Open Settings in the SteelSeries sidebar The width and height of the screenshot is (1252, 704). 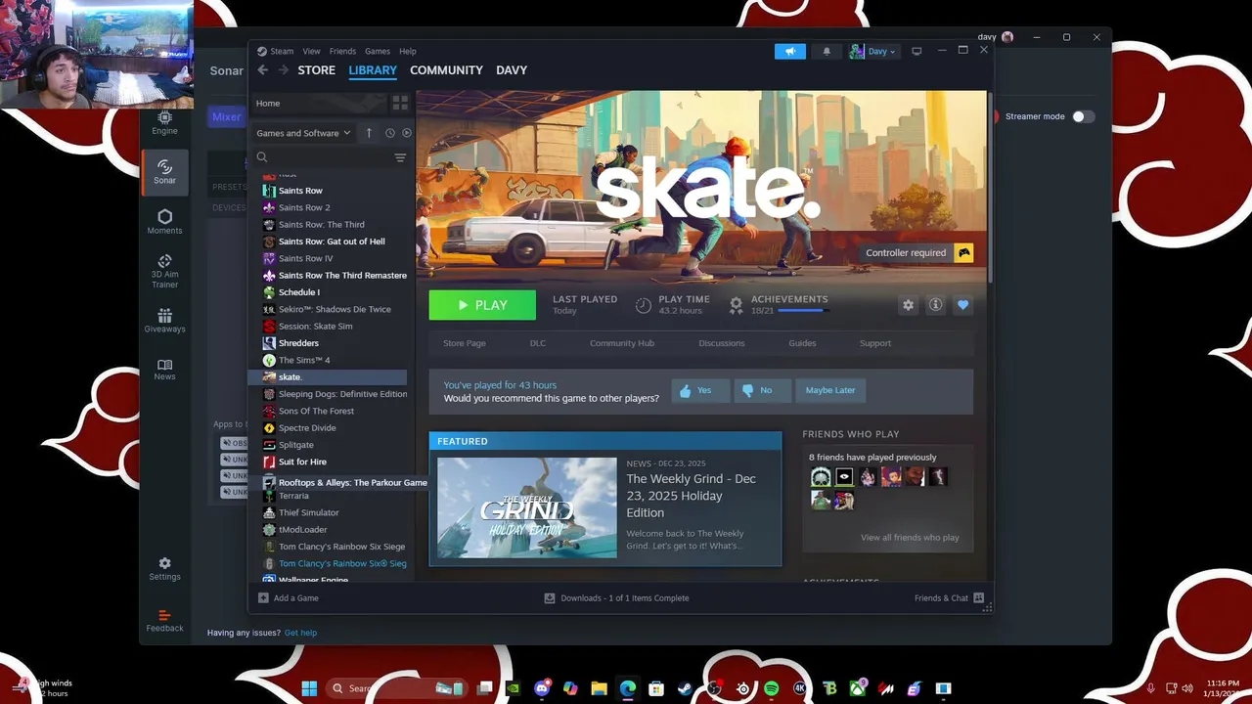point(164,569)
